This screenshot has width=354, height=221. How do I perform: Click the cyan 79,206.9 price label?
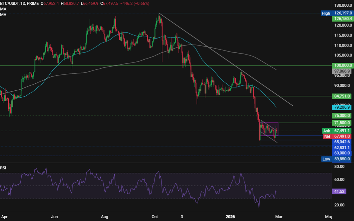[x=341, y=107]
